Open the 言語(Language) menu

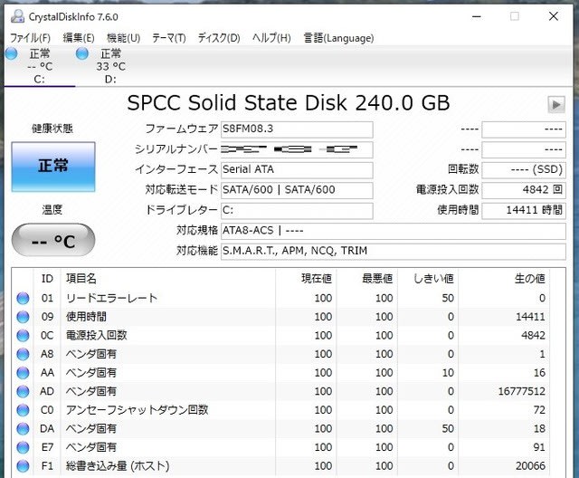tap(338, 38)
